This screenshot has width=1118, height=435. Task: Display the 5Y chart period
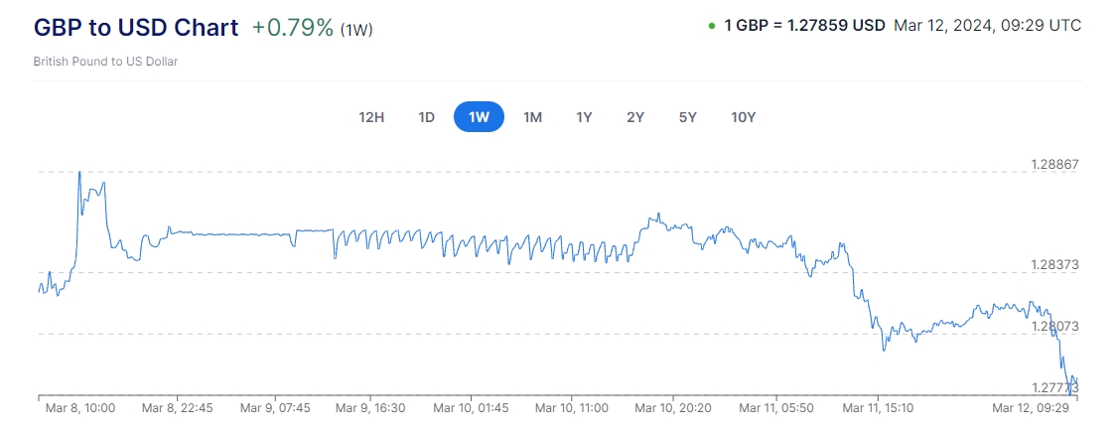click(x=688, y=117)
